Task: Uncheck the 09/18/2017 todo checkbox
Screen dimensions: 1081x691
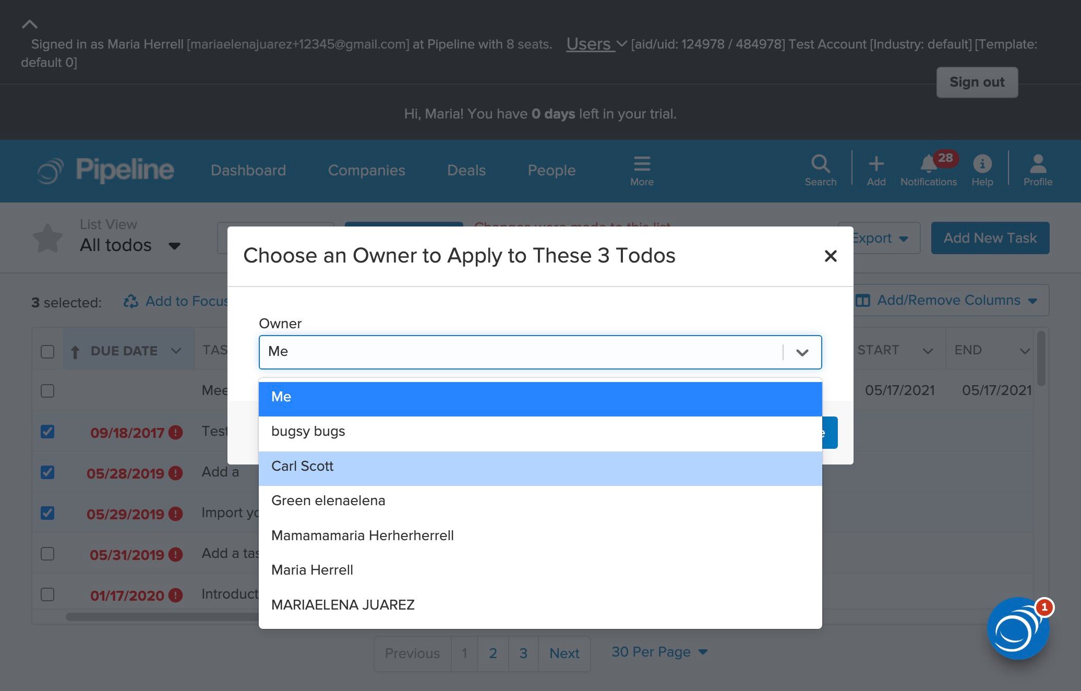Action: click(x=47, y=432)
